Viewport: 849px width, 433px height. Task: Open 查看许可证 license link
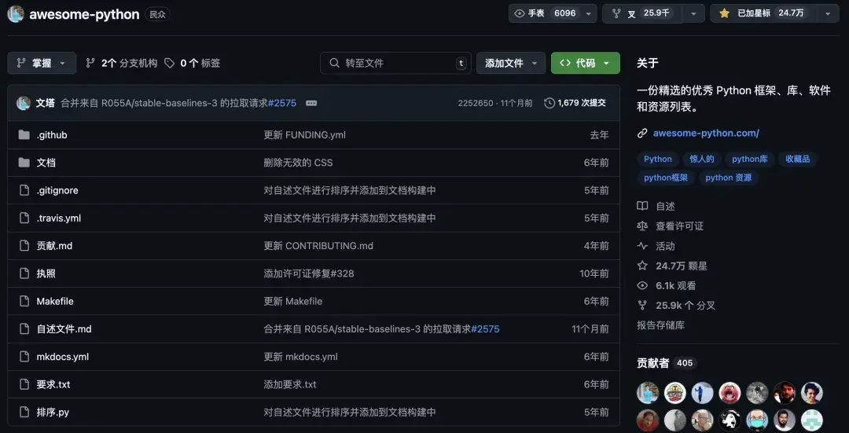pyautogui.click(x=671, y=226)
